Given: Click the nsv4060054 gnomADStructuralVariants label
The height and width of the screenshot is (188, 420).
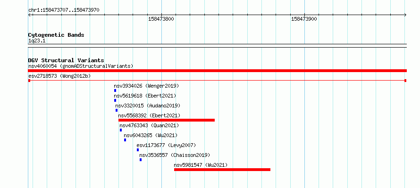Looking at the screenshot, I should pyautogui.click(x=81, y=66).
